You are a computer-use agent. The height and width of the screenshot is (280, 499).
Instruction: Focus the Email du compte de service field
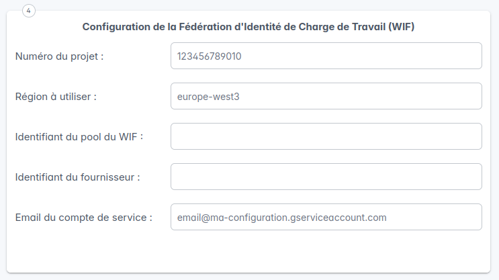tap(326, 217)
